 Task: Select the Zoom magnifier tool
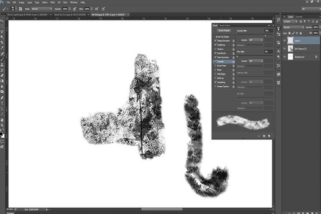point(2,125)
